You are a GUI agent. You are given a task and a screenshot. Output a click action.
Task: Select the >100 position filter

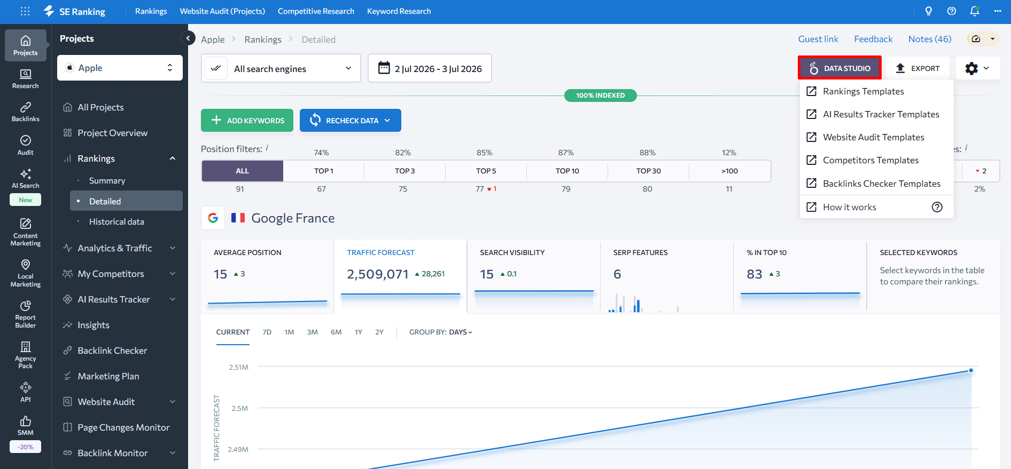(x=730, y=171)
